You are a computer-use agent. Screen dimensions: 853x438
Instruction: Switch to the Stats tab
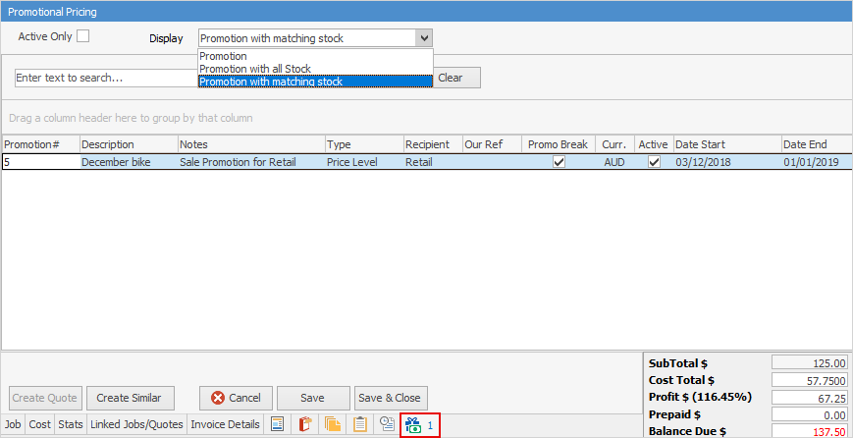pyautogui.click(x=71, y=424)
